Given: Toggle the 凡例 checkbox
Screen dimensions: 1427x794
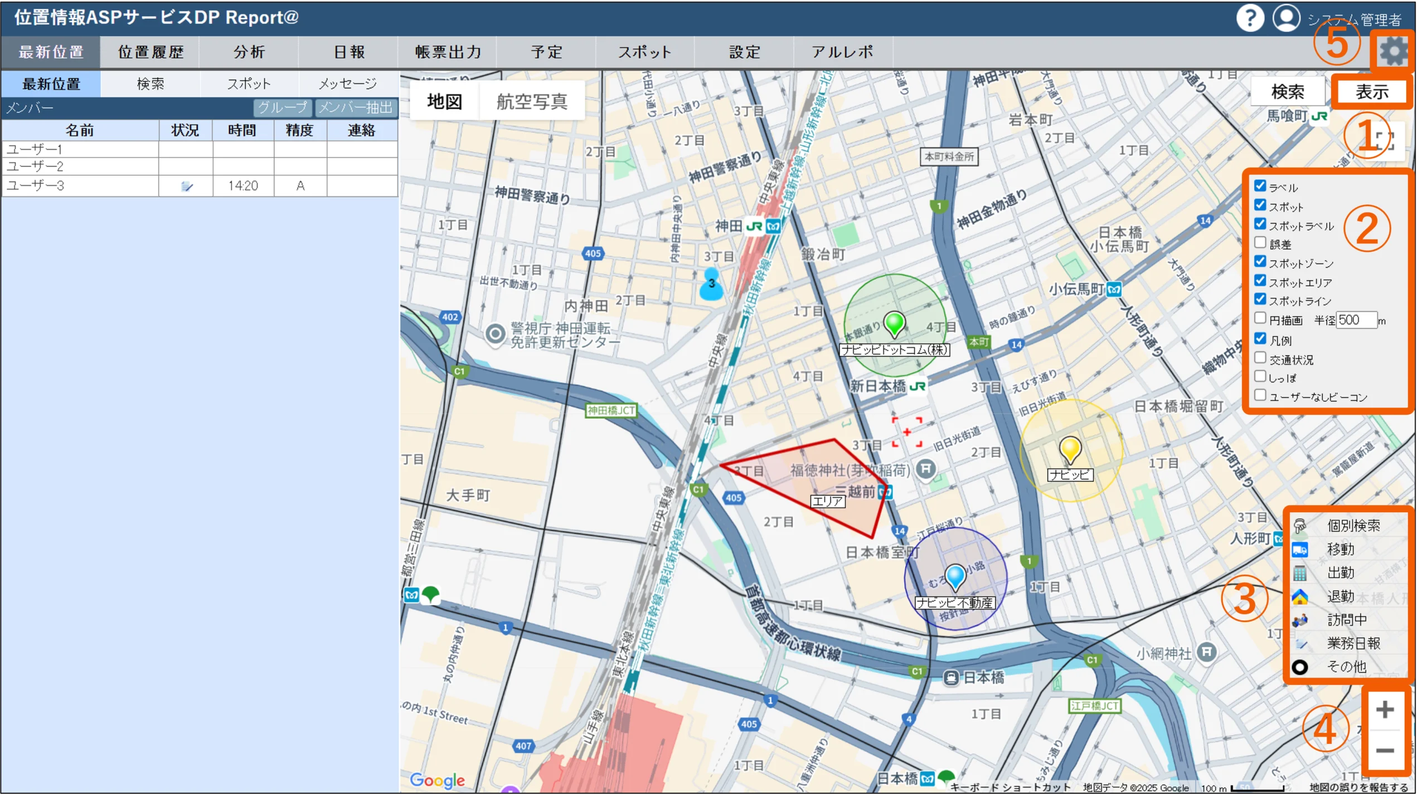Looking at the screenshot, I should 1259,339.
